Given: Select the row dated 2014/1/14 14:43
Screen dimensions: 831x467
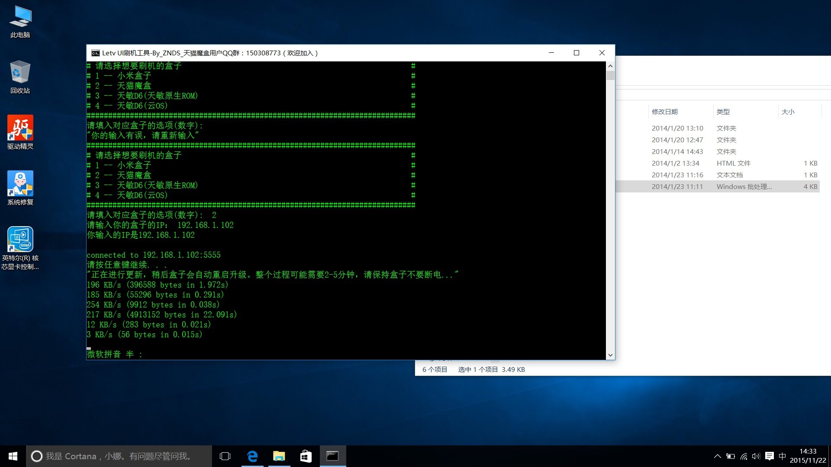Looking at the screenshot, I should pyautogui.click(x=718, y=151).
